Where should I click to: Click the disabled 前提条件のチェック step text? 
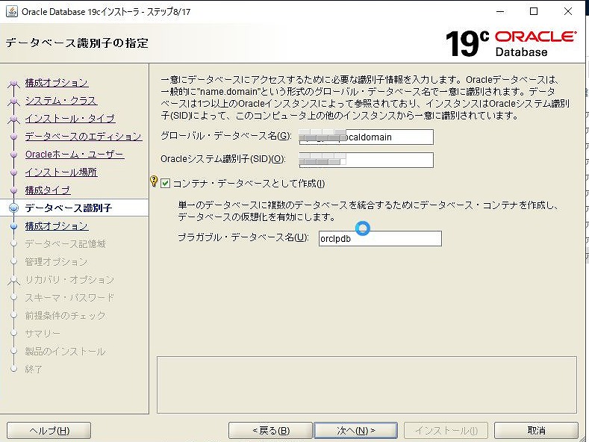click(x=66, y=315)
